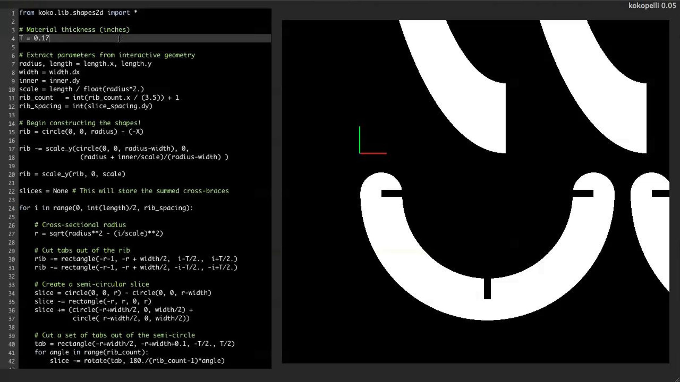Click the left tab notch of the slice
This screenshot has height=382, width=680.
pos(392,193)
